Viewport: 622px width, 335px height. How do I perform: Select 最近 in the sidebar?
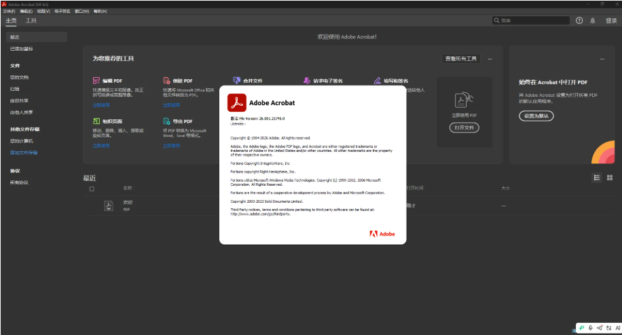coord(37,37)
